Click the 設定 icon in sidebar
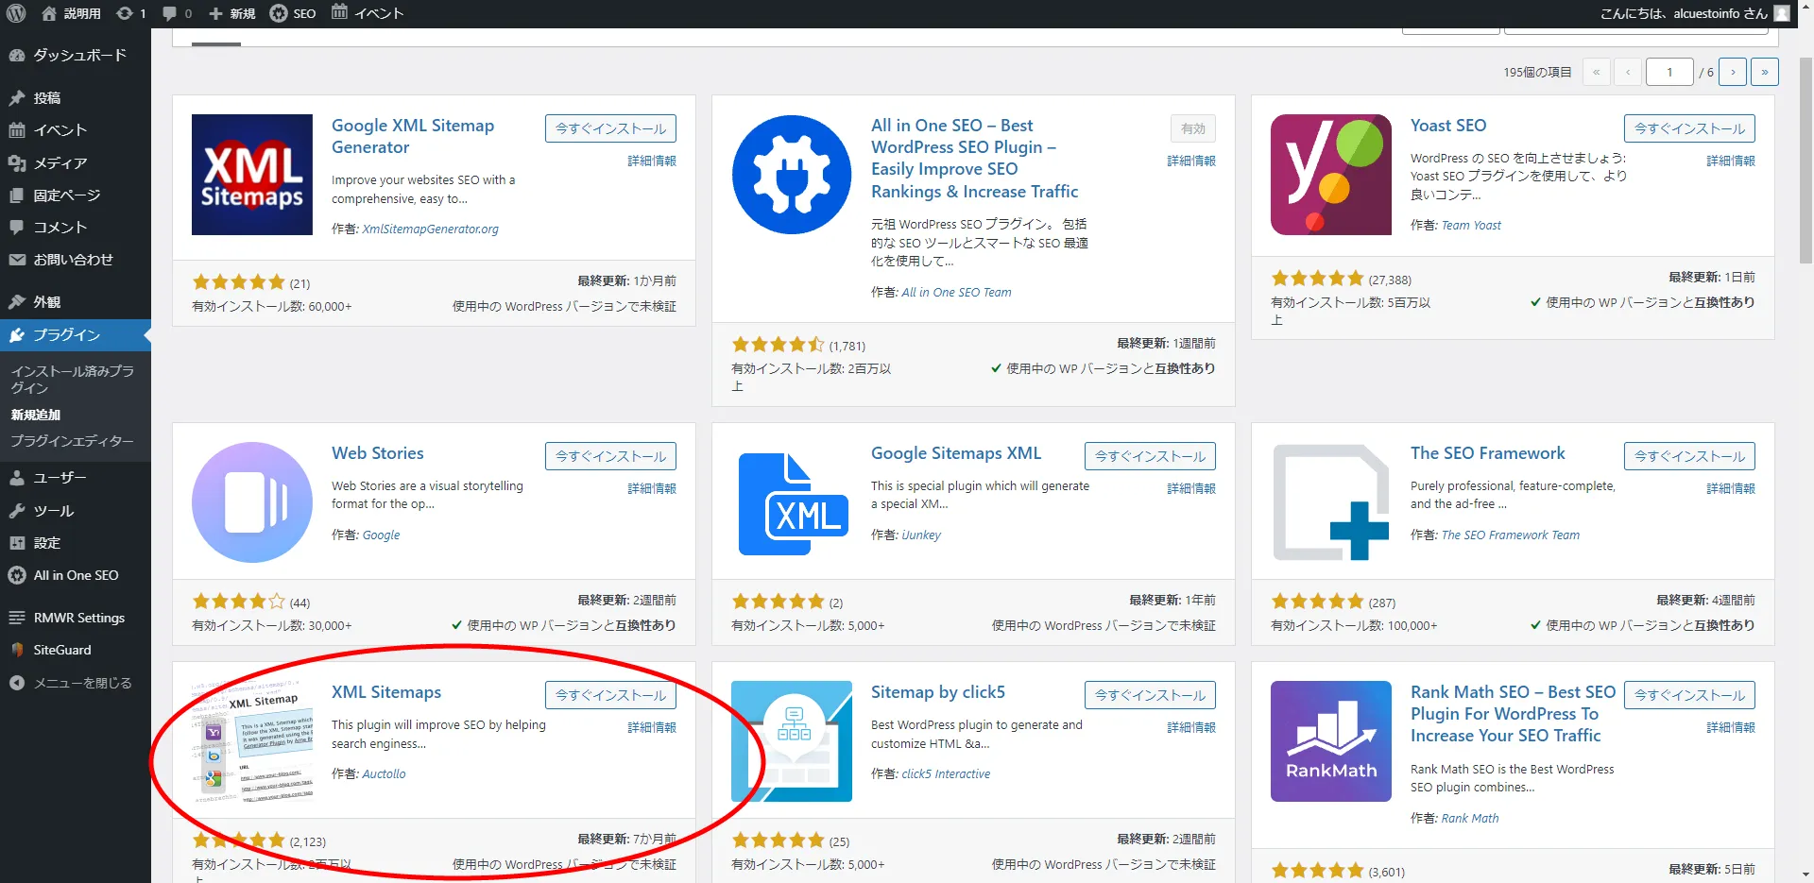Image resolution: width=1814 pixels, height=883 pixels. pyautogui.click(x=17, y=543)
